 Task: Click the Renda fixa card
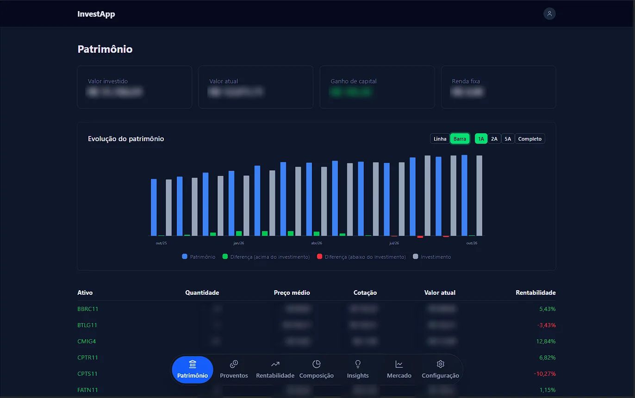498,87
